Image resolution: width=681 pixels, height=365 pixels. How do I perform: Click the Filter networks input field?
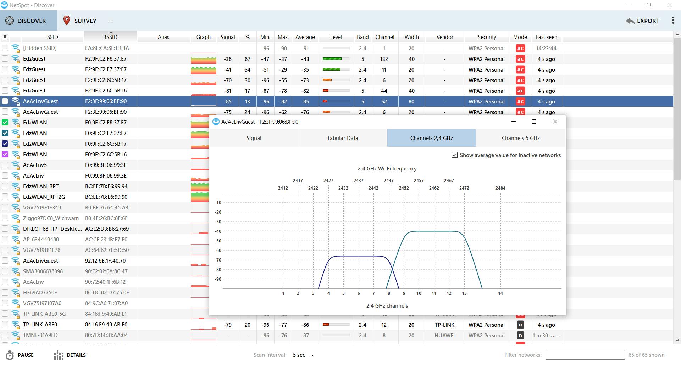pos(585,355)
